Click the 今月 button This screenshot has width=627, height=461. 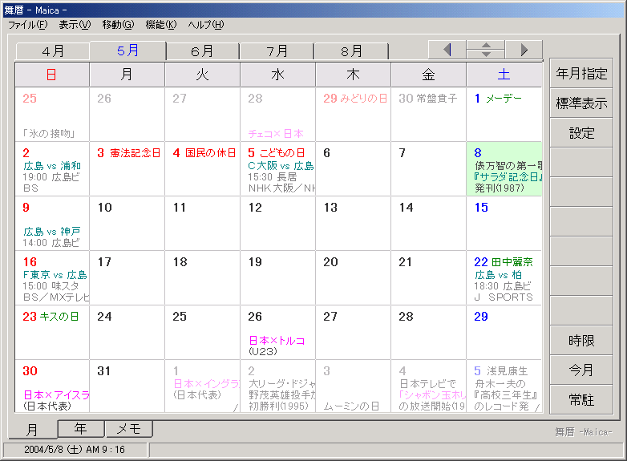pos(581,370)
